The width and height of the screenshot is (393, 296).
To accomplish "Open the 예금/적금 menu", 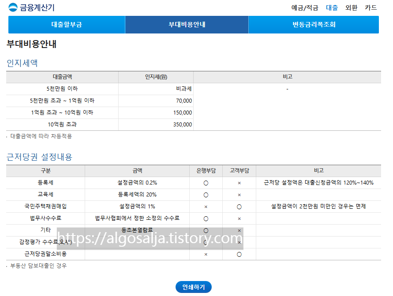I will pyautogui.click(x=306, y=7).
